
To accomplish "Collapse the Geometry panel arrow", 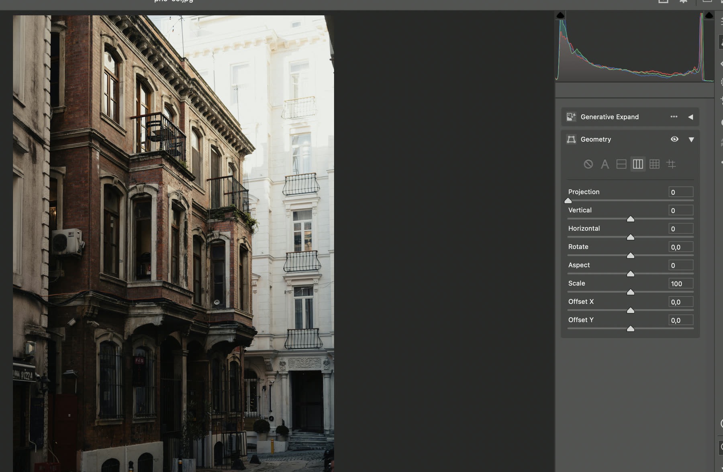I will pyautogui.click(x=691, y=140).
